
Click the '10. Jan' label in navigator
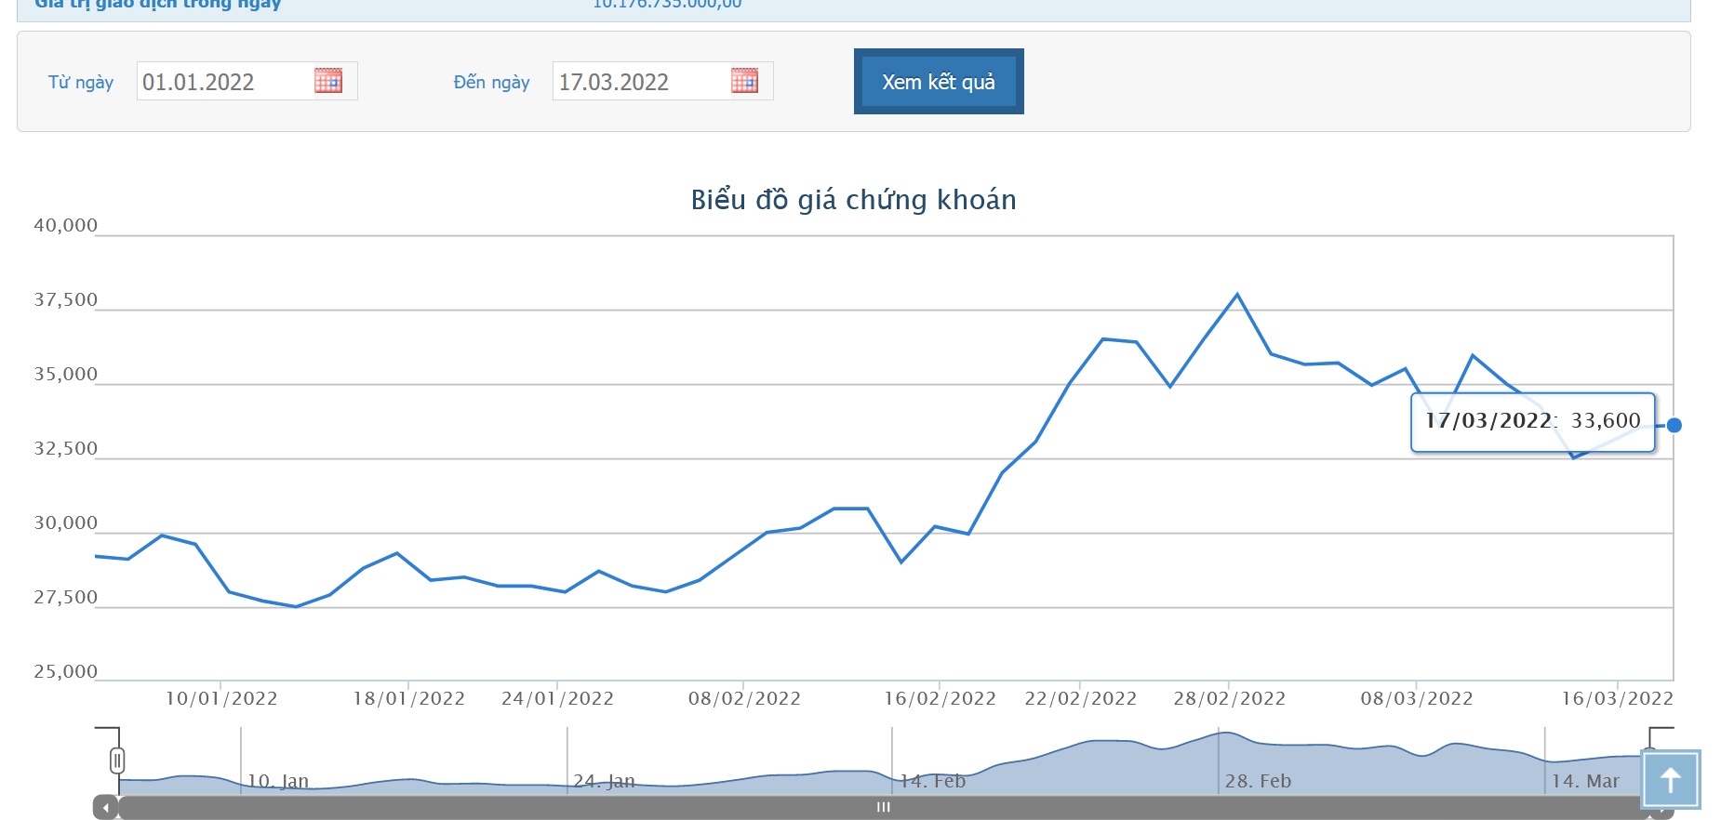pyautogui.click(x=278, y=781)
